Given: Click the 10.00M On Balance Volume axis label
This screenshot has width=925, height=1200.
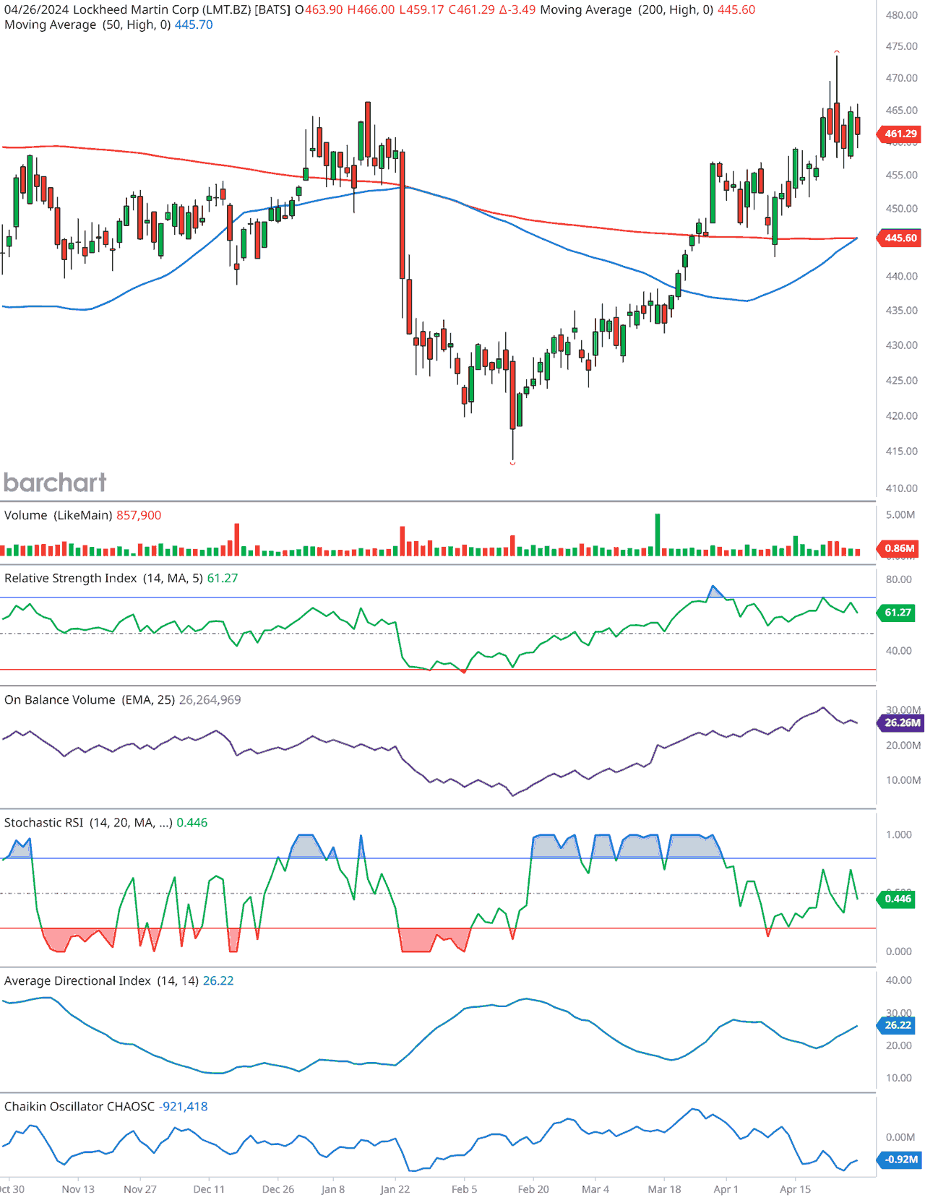Looking at the screenshot, I should click(903, 780).
